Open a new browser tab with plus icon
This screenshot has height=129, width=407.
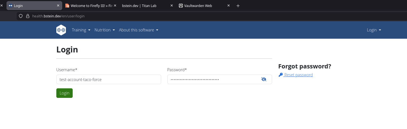point(238,6)
